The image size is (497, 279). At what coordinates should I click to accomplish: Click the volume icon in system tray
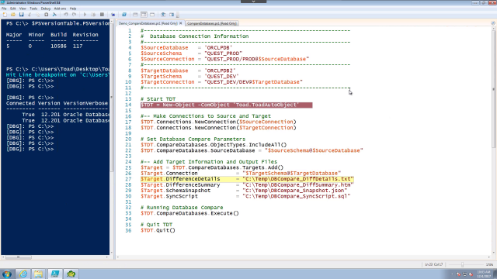click(471, 274)
